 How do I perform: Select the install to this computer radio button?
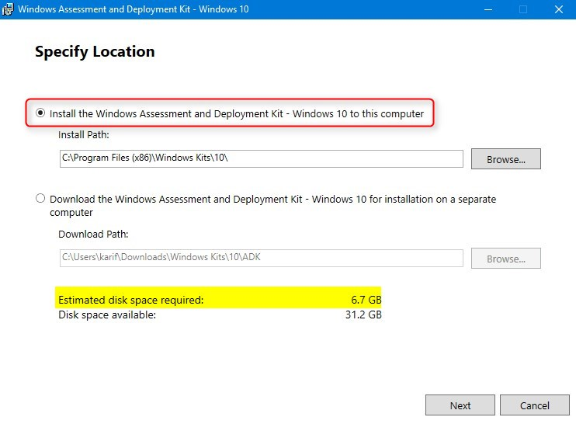click(x=40, y=113)
